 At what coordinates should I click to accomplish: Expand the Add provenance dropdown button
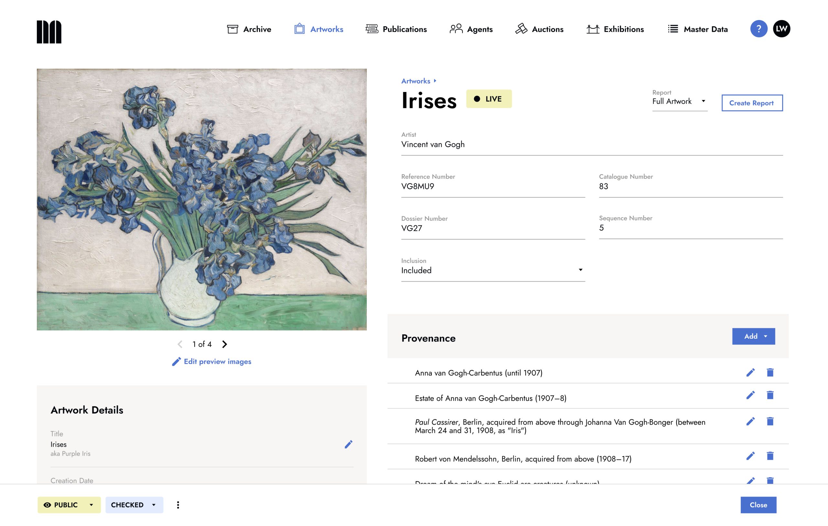[753, 336]
